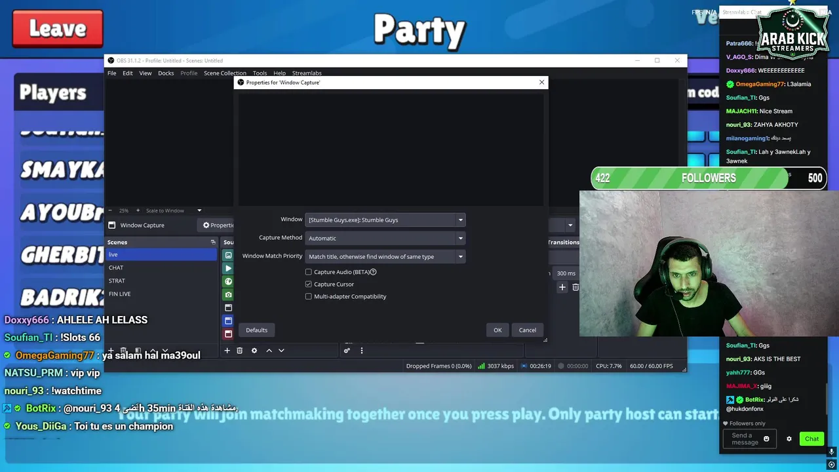Click Cancel in Window Capture properties
Image resolution: width=839 pixels, height=472 pixels.
point(528,330)
